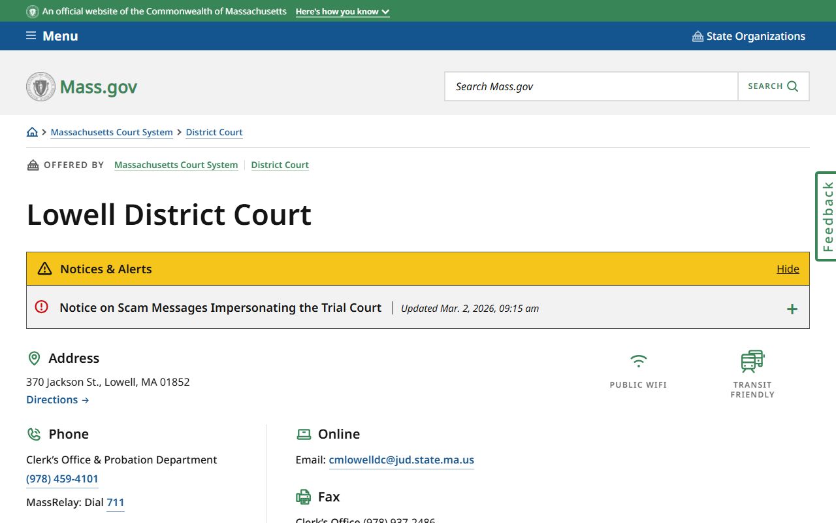Click the home icon in breadcrumb
This screenshot has height=523, width=836.
[32, 132]
